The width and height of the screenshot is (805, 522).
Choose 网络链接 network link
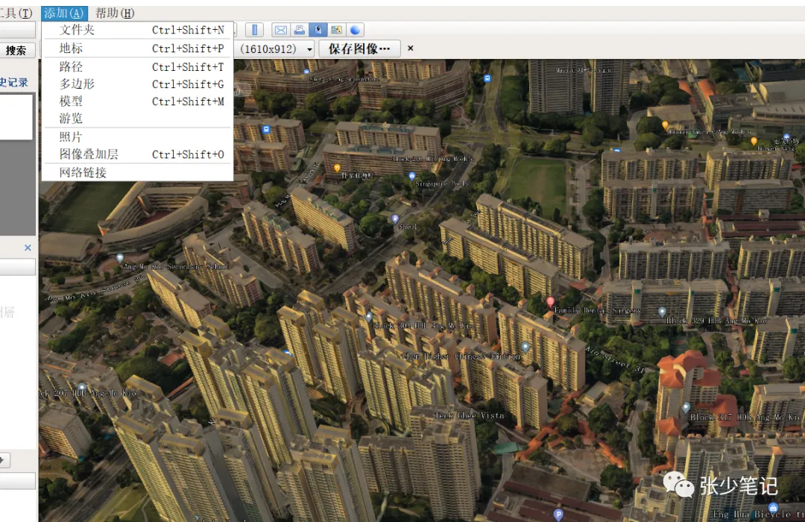coord(138,172)
